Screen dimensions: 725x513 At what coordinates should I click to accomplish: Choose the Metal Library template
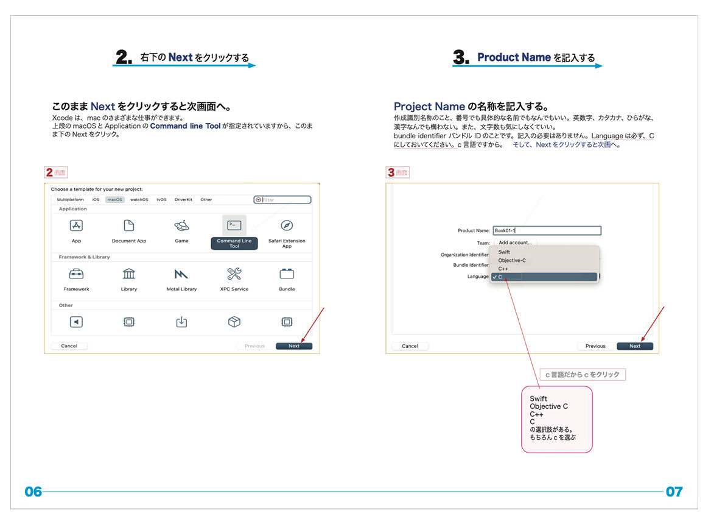click(x=181, y=274)
